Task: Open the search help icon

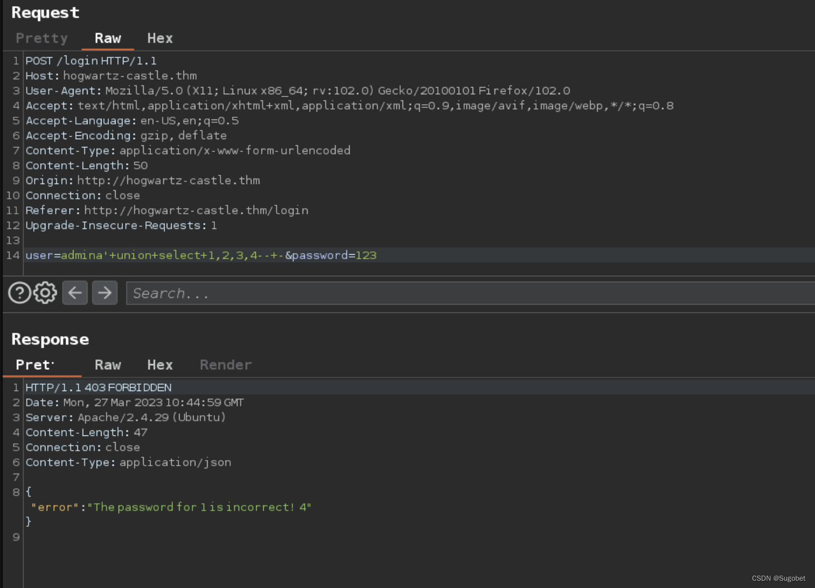Action: (20, 293)
